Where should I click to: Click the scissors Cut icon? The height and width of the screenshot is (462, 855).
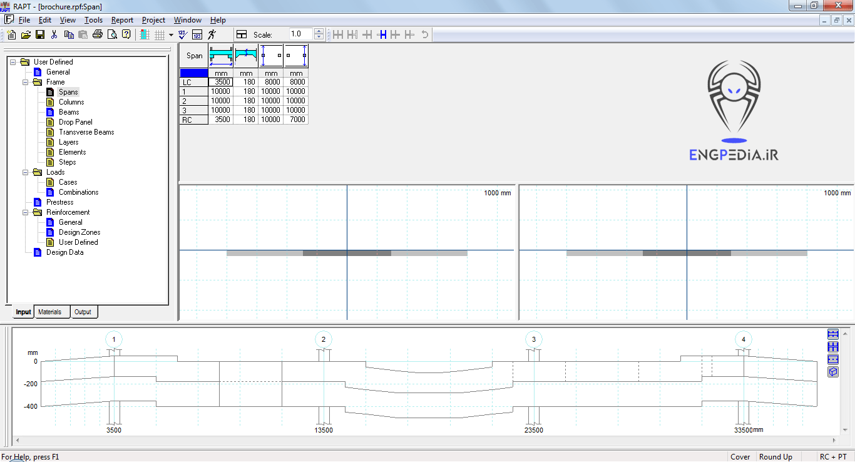tap(54, 34)
